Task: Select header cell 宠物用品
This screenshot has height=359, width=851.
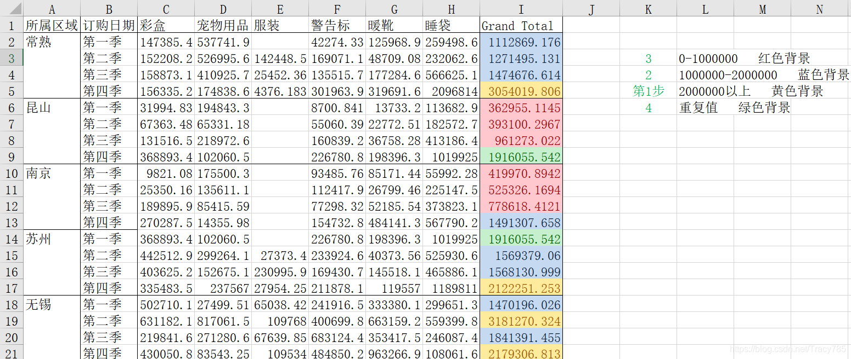Action: point(223,26)
